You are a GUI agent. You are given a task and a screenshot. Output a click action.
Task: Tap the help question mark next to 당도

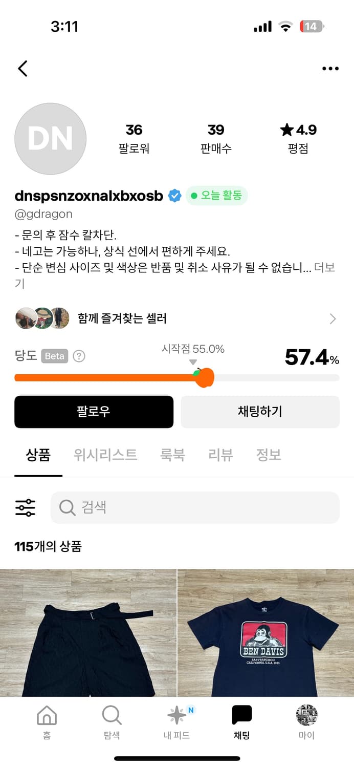pos(79,356)
